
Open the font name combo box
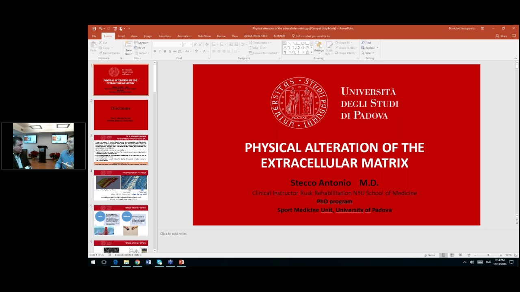[x=167, y=45]
